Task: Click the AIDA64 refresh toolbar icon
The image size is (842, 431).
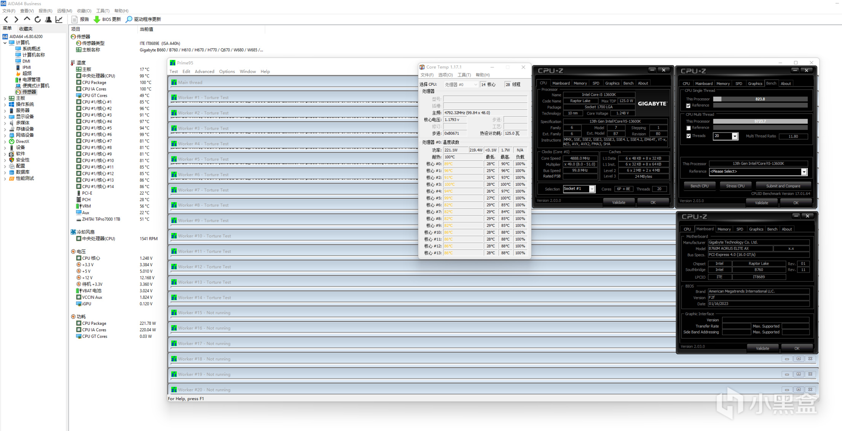Action: (x=37, y=19)
